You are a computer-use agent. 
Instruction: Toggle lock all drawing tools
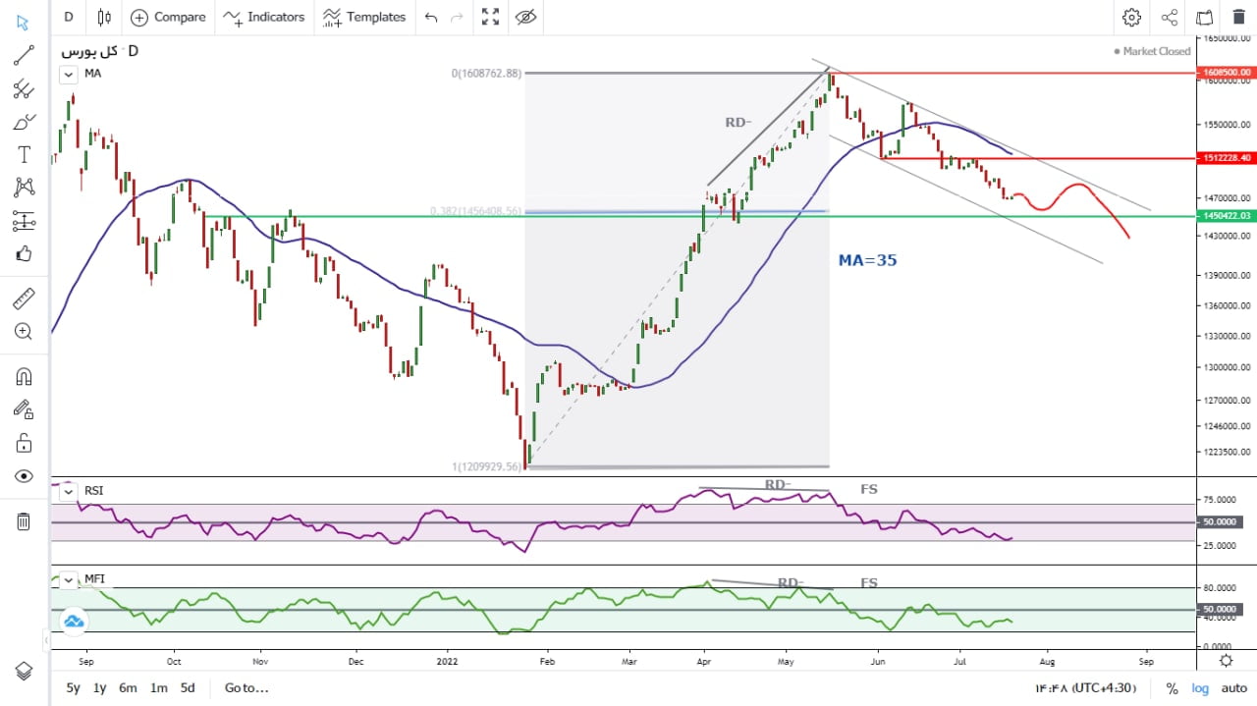click(24, 443)
